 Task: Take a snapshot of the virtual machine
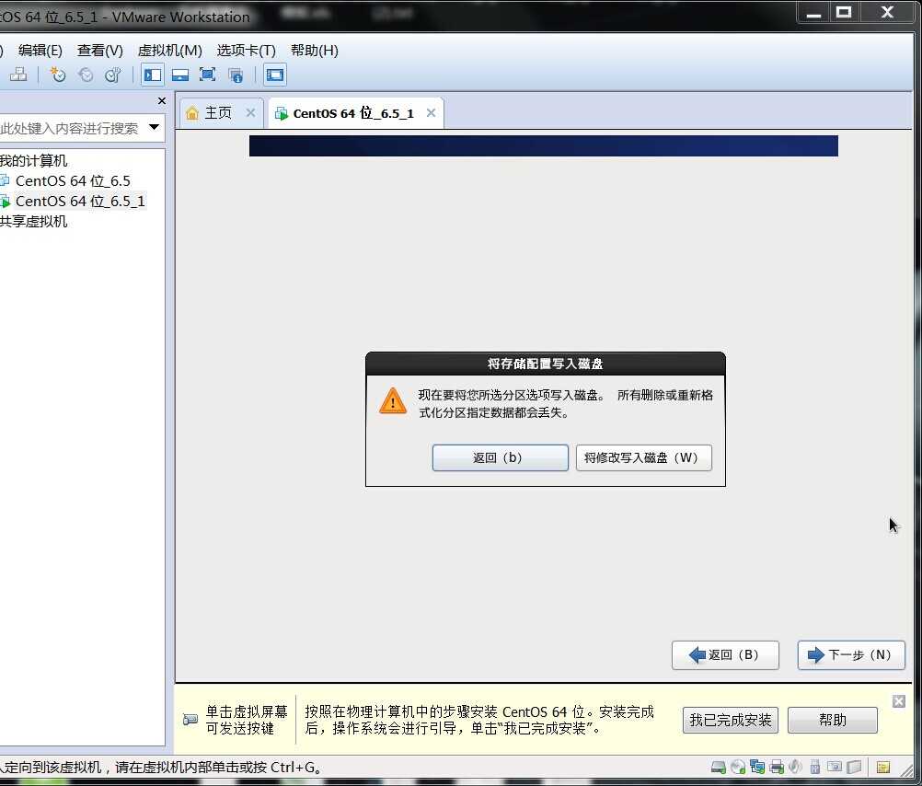coord(58,75)
